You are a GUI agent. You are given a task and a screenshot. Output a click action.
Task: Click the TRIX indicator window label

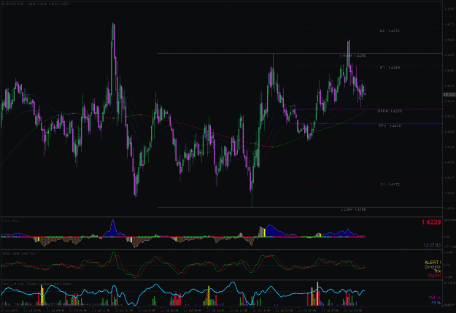click(19, 254)
